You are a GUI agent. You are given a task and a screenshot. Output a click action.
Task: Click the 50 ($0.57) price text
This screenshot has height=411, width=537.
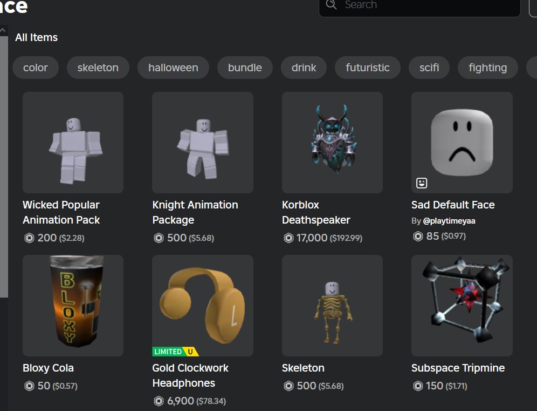coord(58,386)
